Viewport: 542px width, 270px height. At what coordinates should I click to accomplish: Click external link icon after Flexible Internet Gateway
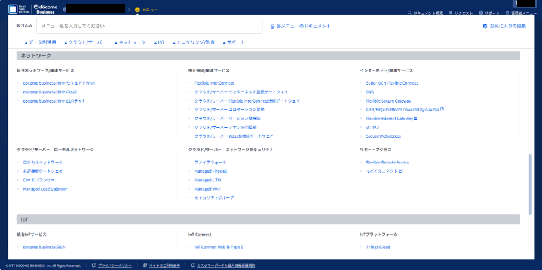416,118
